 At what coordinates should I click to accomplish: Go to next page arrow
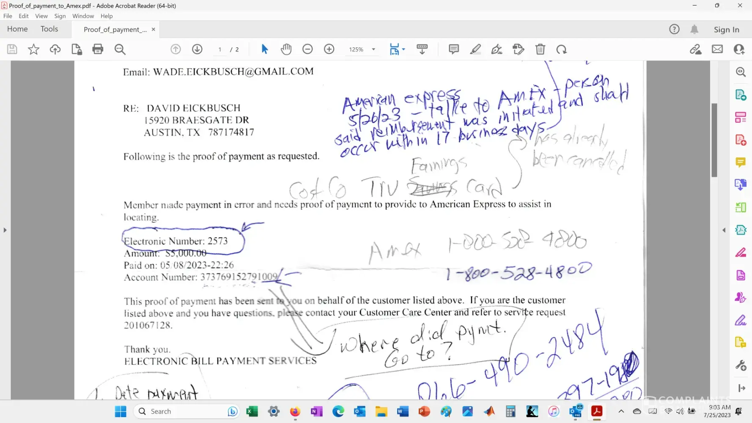point(197,49)
